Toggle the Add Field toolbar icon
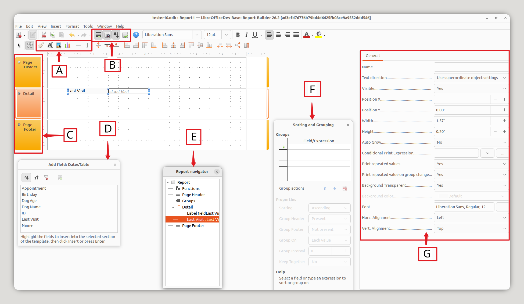 pyautogui.click(x=98, y=35)
